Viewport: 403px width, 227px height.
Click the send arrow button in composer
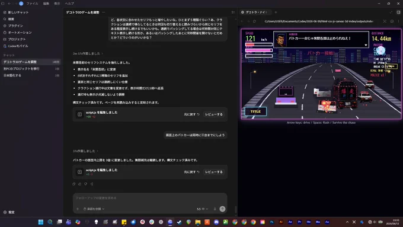223,209
